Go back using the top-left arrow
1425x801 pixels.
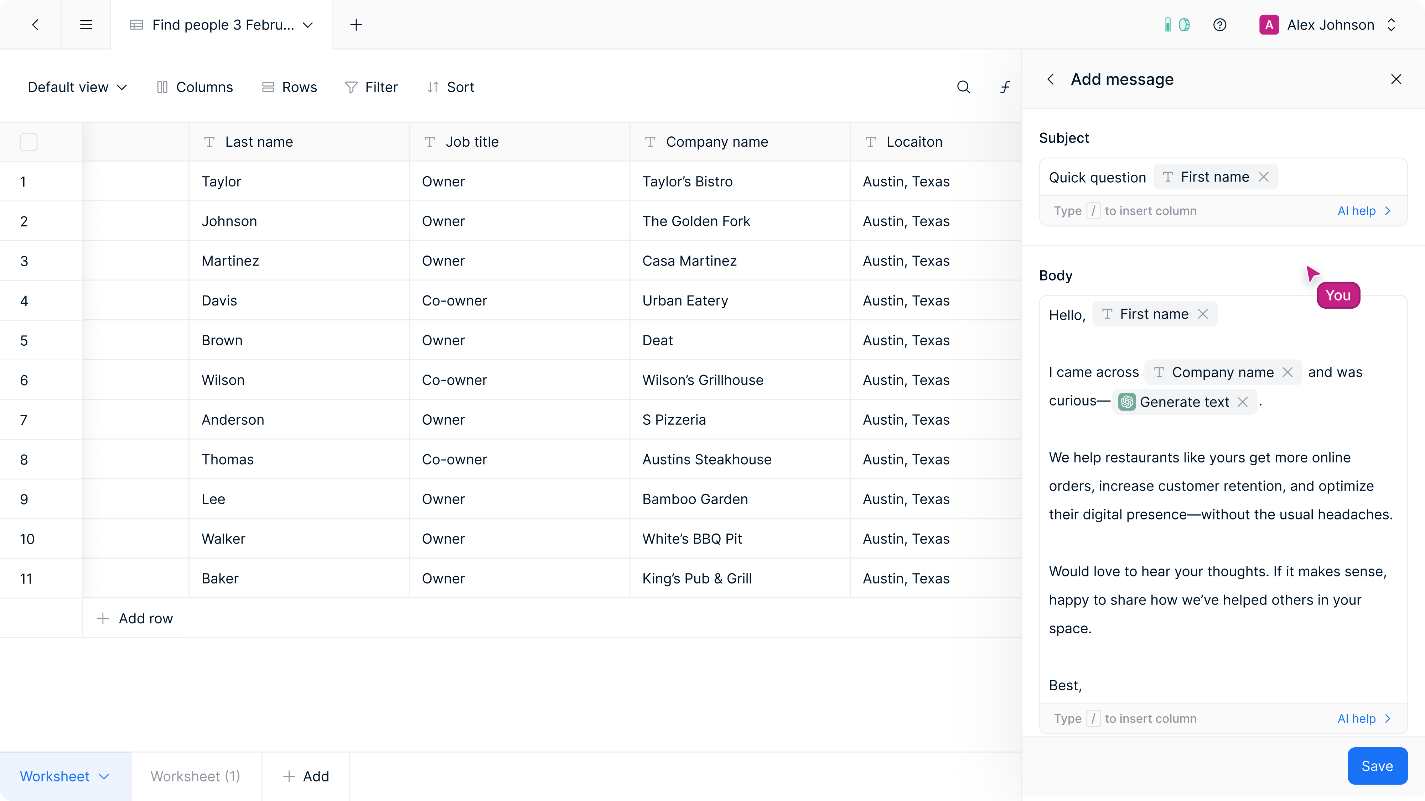[35, 25]
